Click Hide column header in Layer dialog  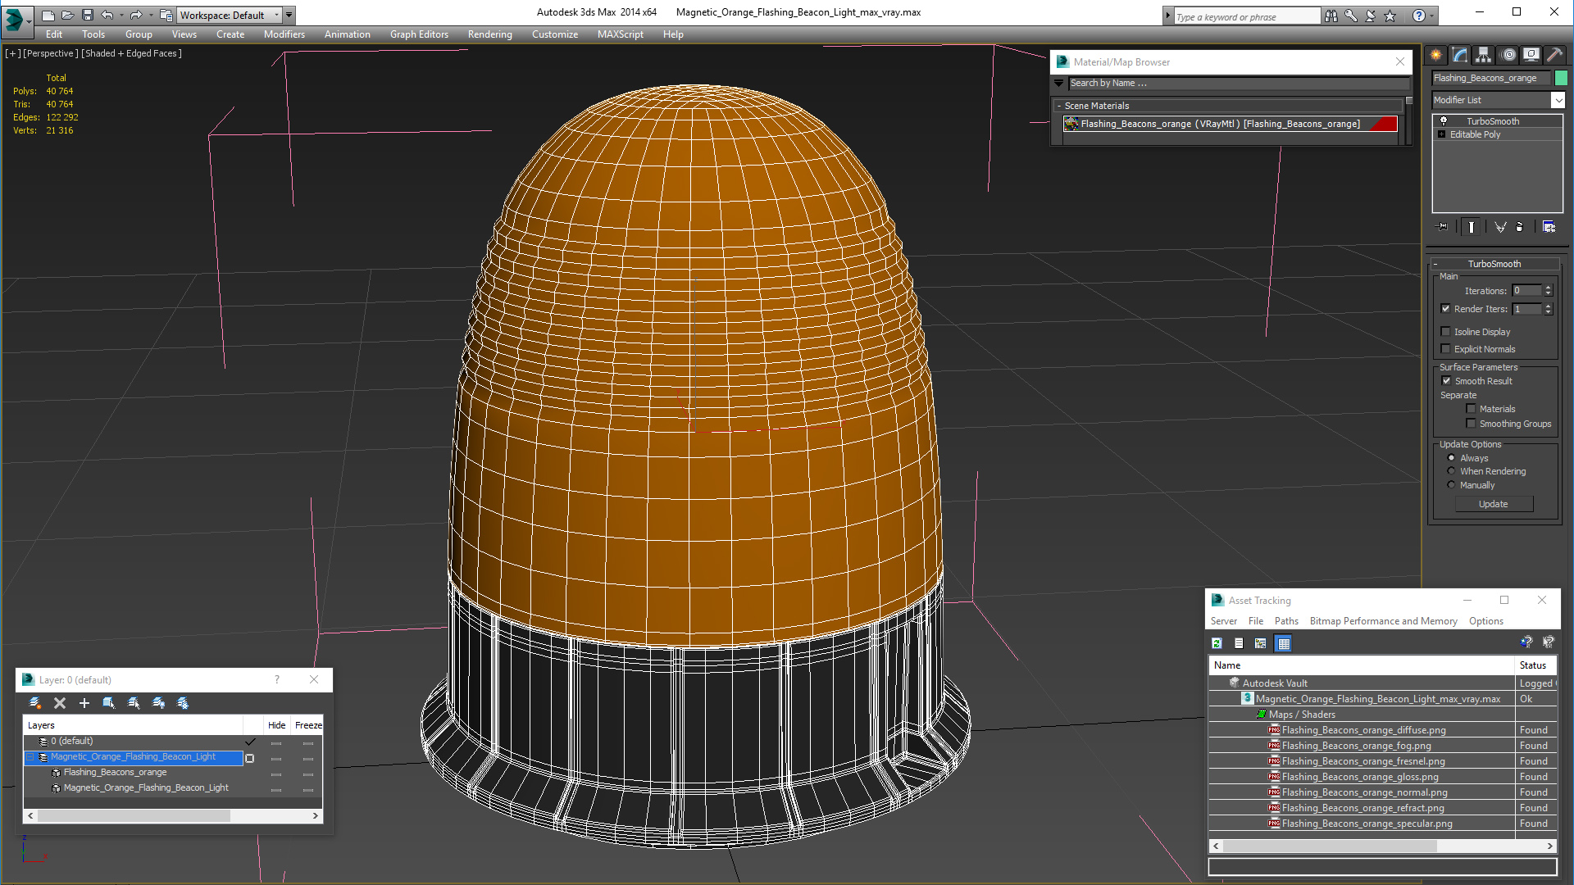tap(277, 725)
